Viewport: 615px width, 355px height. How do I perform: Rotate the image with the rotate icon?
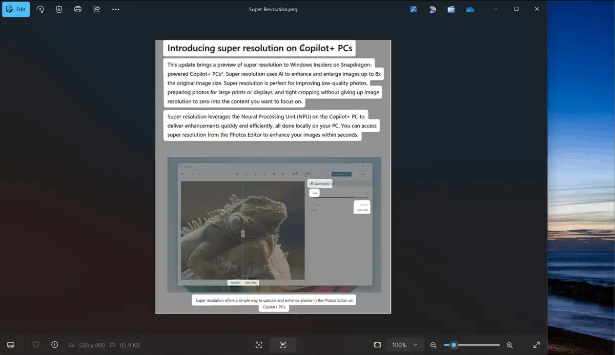click(x=40, y=9)
